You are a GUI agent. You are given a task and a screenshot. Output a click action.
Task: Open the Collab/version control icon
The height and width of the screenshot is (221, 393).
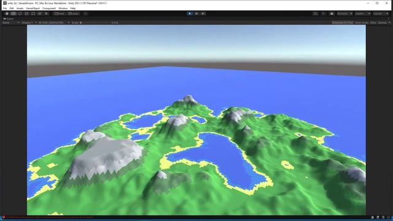324,14
